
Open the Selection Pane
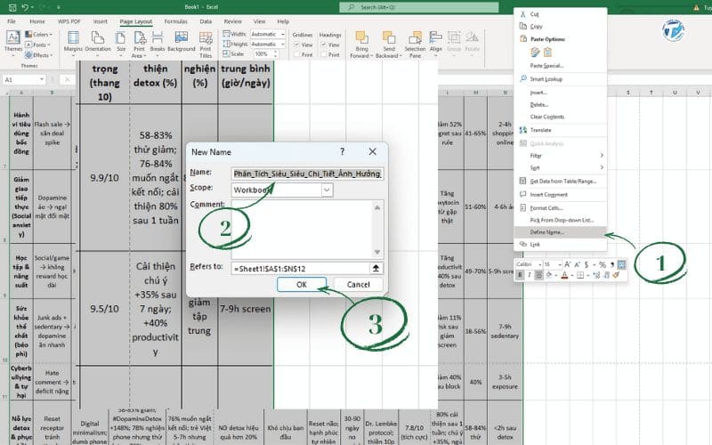415,44
